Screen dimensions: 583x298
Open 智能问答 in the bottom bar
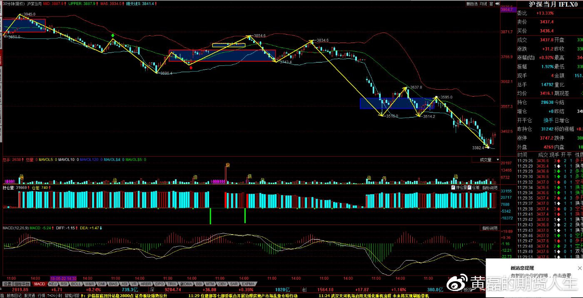pos(72,295)
